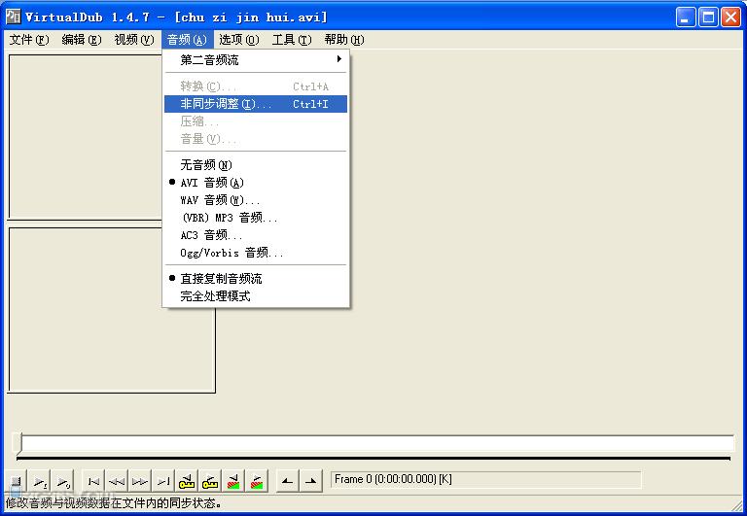Go to previous scene change (red-green icon)
The height and width of the screenshot is (516, 747).
[x=233, y=481]
